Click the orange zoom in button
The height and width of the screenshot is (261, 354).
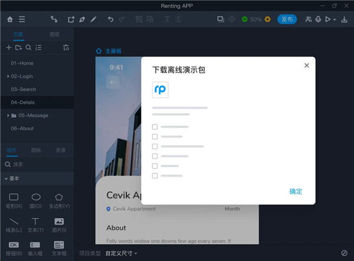(267, 19)
